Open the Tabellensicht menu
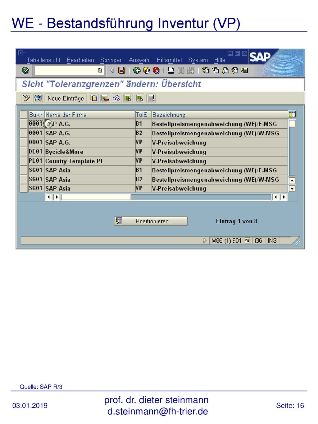This screenshot has height=424, width=318. pyautogui.click(x=43, y=60)
